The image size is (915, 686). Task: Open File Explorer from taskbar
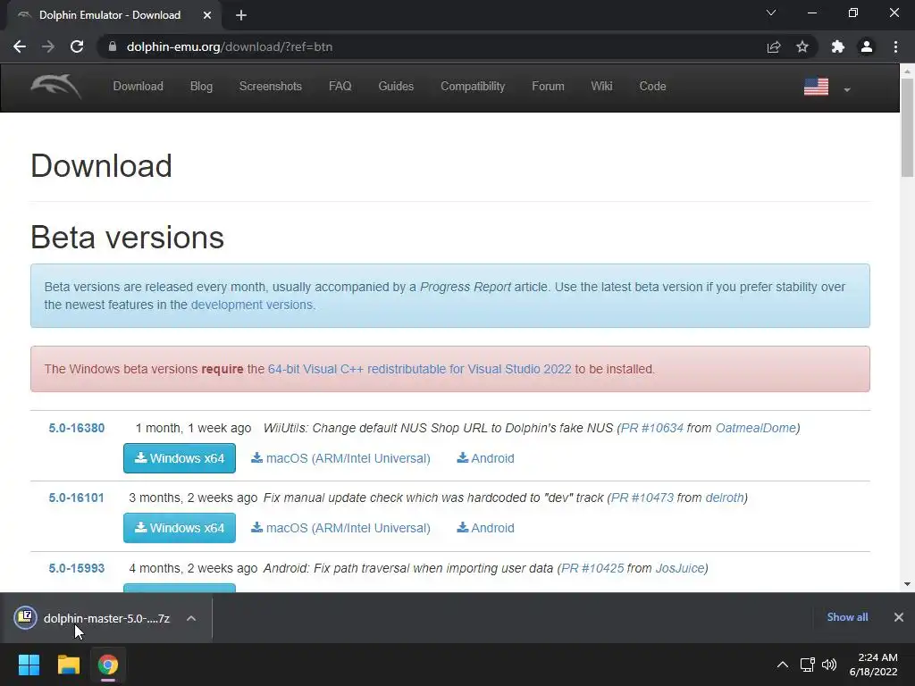tap(68, 665)
